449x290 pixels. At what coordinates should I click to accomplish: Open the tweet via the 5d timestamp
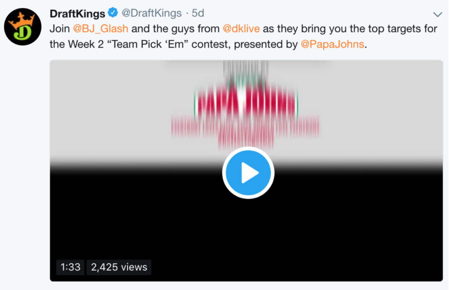click(198, 13)
